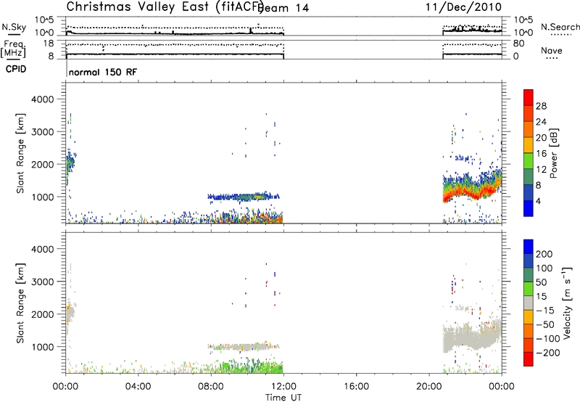Click the 'Slant Range [km]' label on power panel
This screenshot has height=402, width=580.
(x=20, y=153)
